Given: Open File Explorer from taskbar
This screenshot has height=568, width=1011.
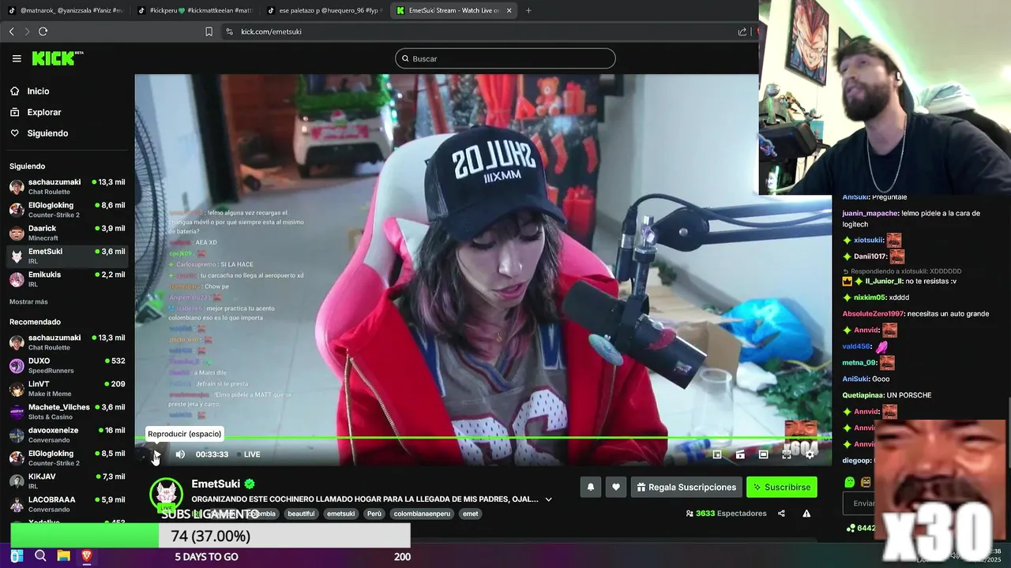Looking at the screenshot, I should (63, 556).
